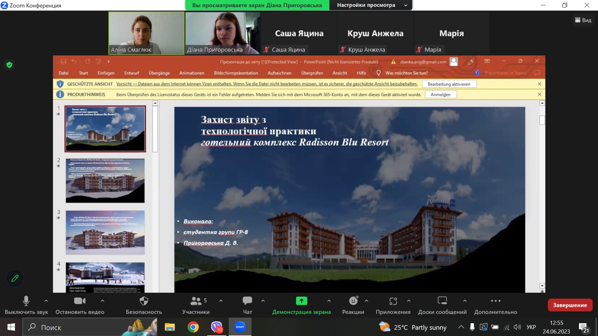
Task: Select slide 4 thumbnail
Action: pos(105,277)
